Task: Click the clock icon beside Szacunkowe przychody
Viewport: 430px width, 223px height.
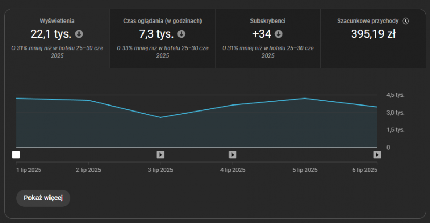Action: click(406, 21)
